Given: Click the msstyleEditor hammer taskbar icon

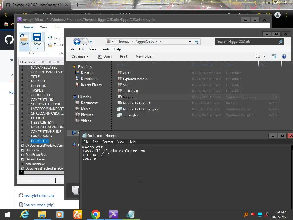Looking at the screenshot, I should click(x=113, y=214).
